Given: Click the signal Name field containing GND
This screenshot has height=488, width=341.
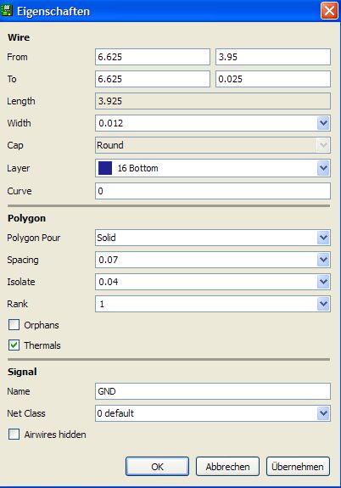Looking at the screenshot, I should [x=213, y=391].
